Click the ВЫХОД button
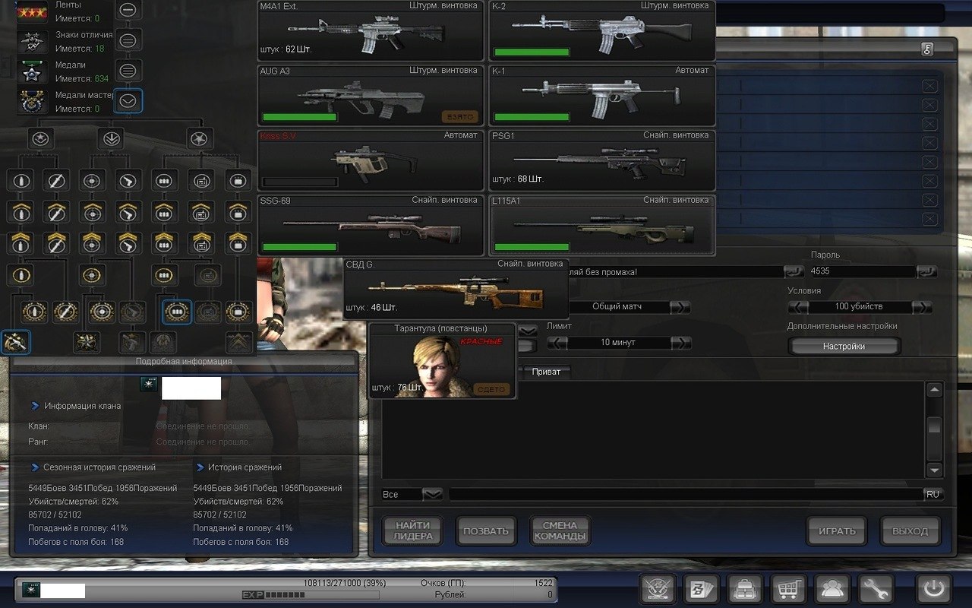 [910, 530]
